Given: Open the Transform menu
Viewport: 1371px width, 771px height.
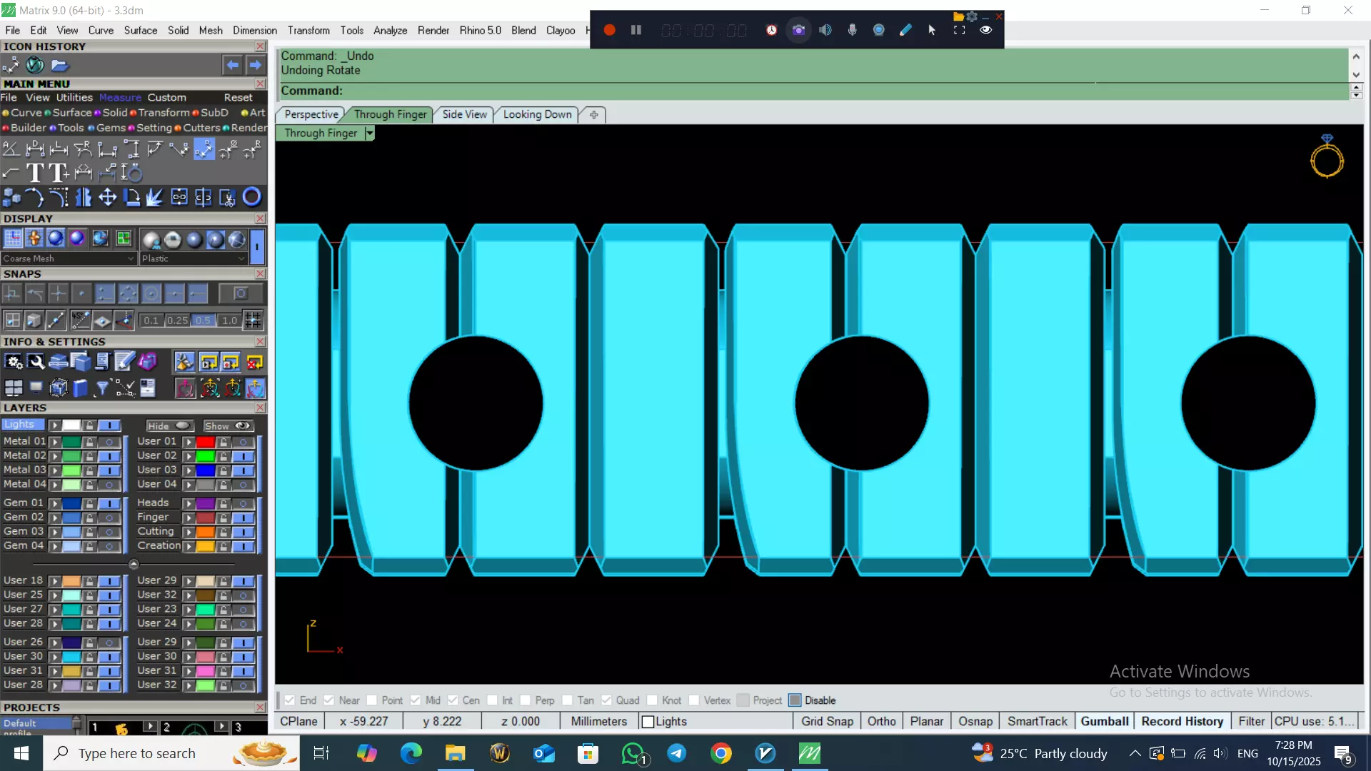Looking at the screenshot, I should coord(308,31).
